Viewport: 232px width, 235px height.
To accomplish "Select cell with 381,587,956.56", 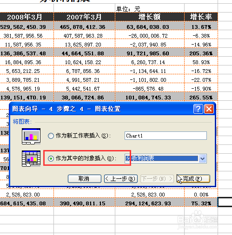I will (27, 34).
